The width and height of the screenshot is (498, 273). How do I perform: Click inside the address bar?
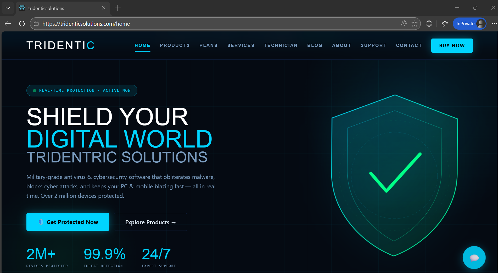coord(209,24)
